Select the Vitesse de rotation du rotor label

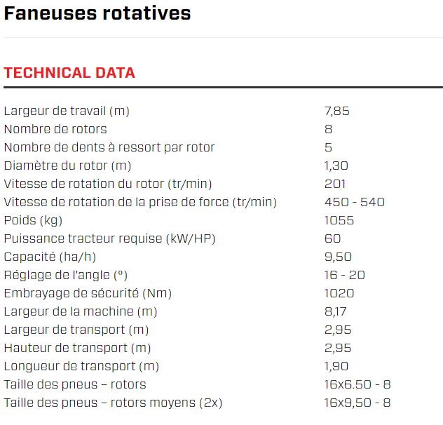(108, 184)
